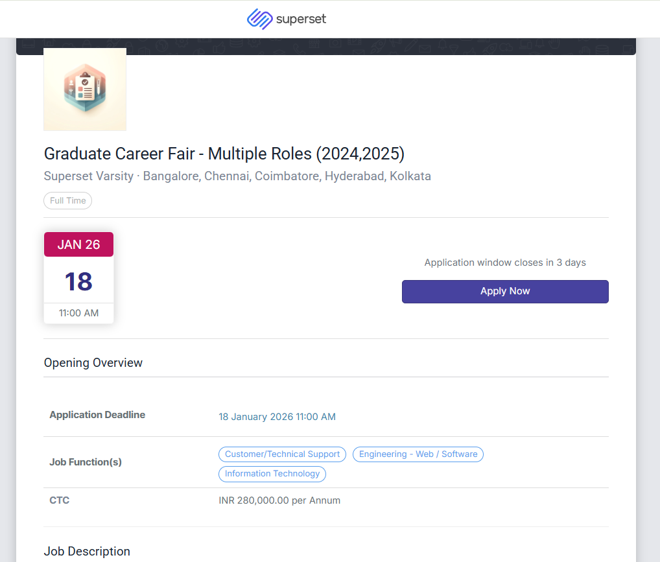Click the Job Description heading
This screenshot has height=562, width=660.
click(x=87, y=552)
